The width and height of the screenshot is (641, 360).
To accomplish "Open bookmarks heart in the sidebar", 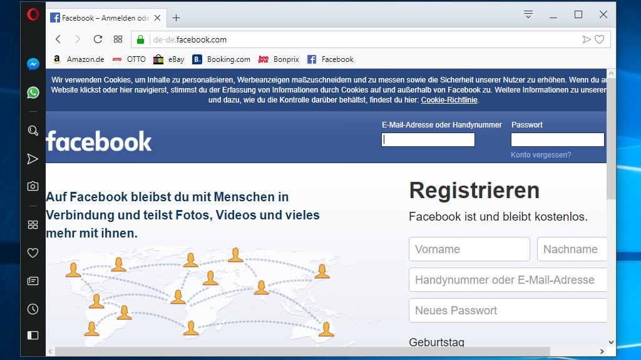I will click(33, 252).
